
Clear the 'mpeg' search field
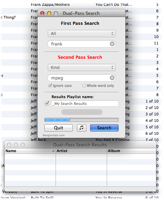click(x=112, y=78)
